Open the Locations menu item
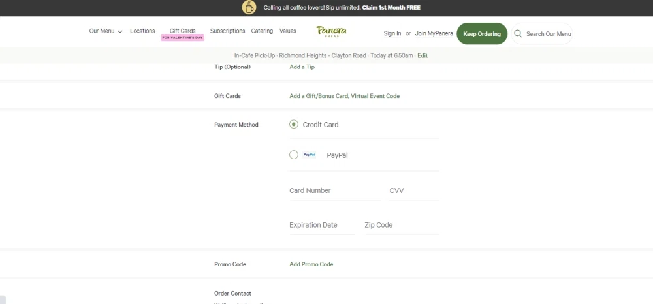The image size is (653, 304). pos(142,31)
